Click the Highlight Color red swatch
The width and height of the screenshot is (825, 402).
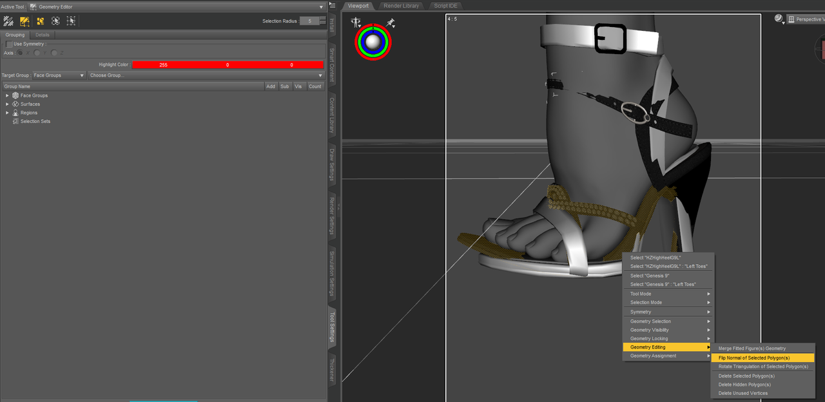pyautogui.click(x=228, y=65)
